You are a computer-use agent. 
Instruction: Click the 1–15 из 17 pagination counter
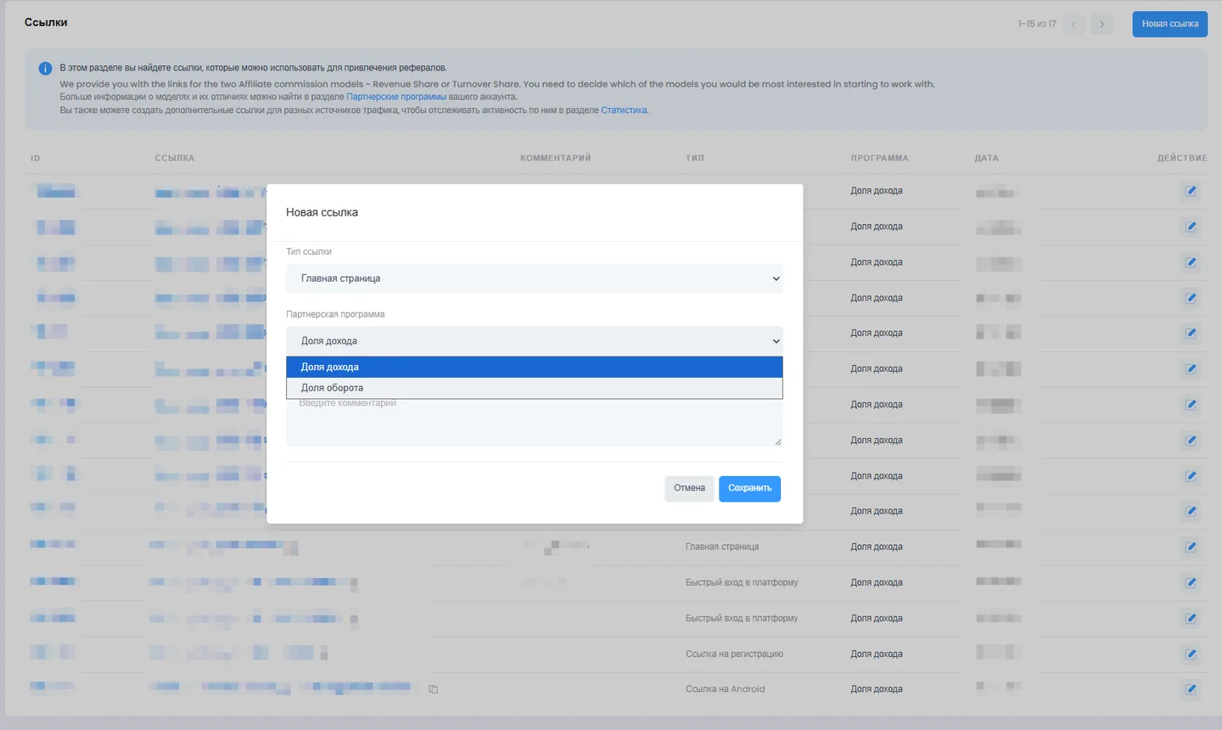(x=1037, y=24)
